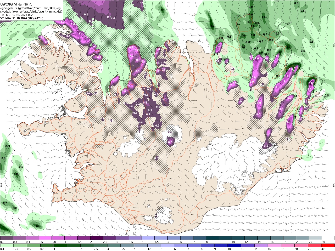Click the "0.2" label in the snow legend

pyautogui.click(x=2, y=242)
